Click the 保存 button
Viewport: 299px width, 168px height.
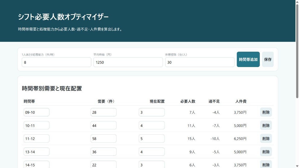coord(268,60)
